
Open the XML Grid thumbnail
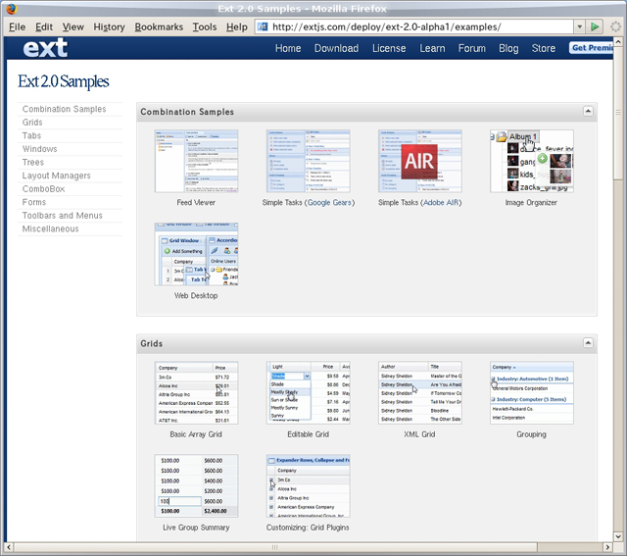click(420, 392)
